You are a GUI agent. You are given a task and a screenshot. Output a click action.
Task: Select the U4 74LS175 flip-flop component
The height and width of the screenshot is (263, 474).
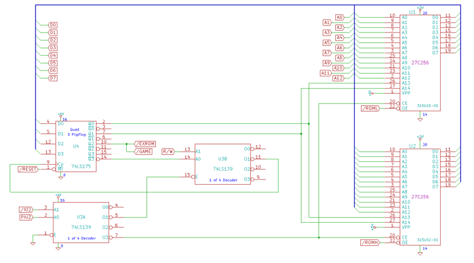[75, 146]
